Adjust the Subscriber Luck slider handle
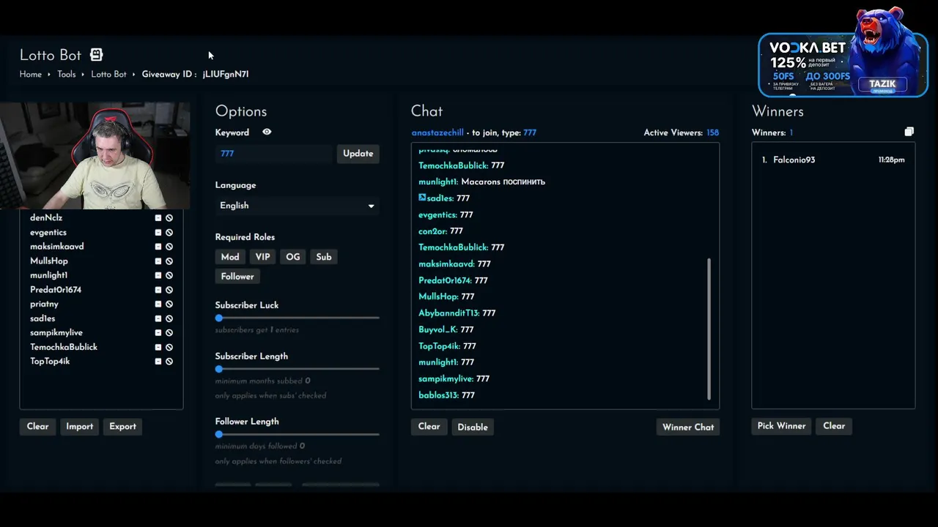 219,318
